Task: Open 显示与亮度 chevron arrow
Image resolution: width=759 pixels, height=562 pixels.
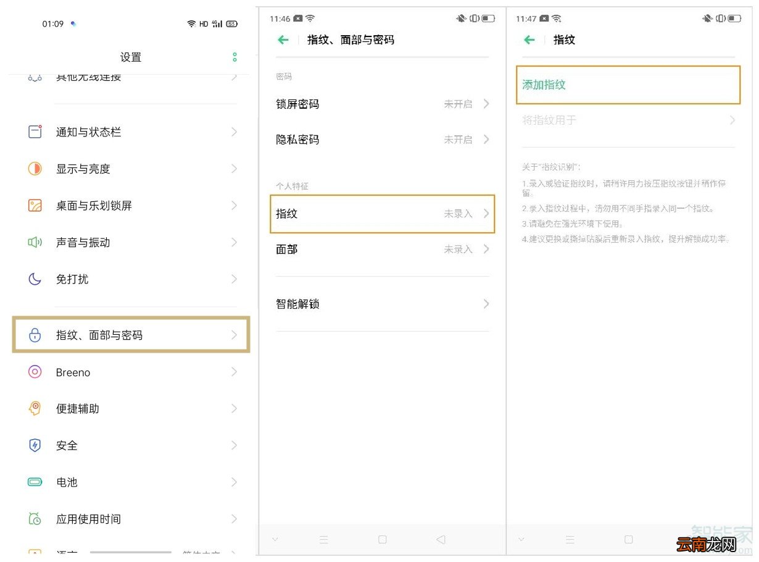Action: [x=234, y=169]
